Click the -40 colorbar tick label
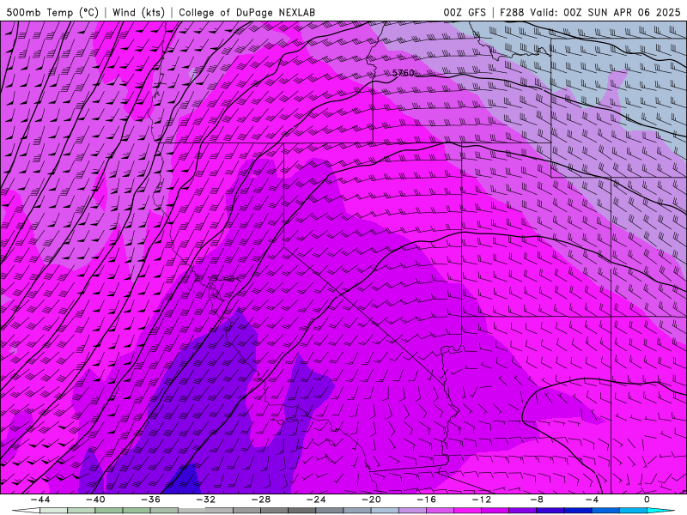The height and width of the screenshot is (515, 687). pos(95,500)
